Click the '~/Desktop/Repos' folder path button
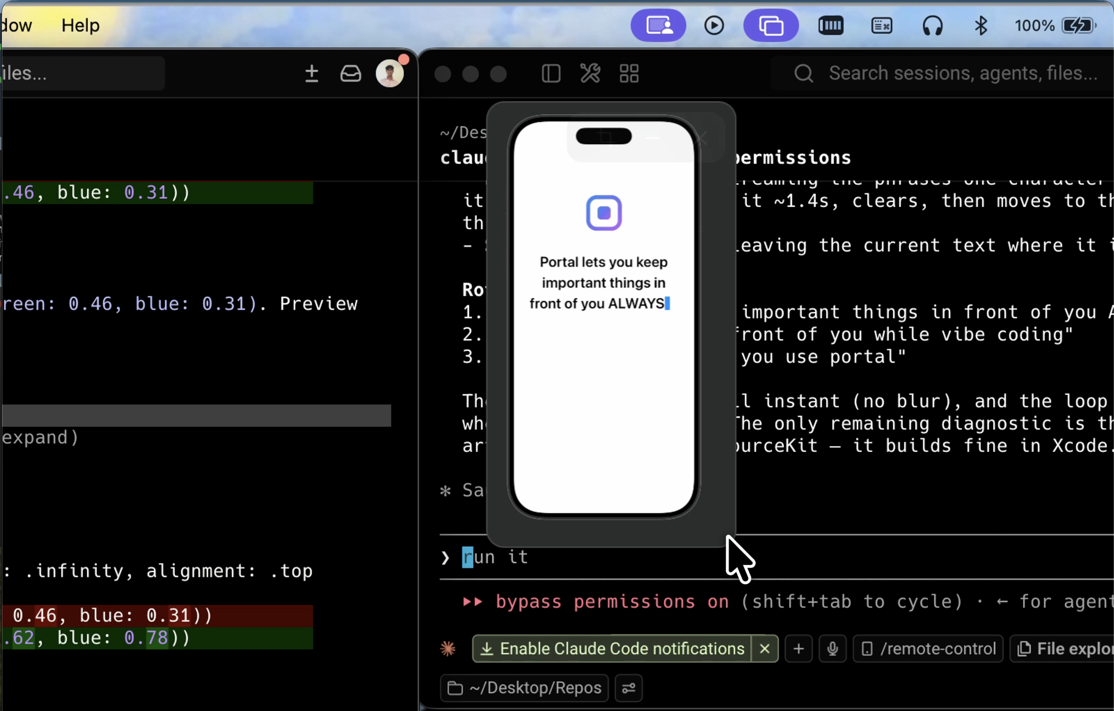The width and height of the screenshot is (1114, 711). point(524,688)
